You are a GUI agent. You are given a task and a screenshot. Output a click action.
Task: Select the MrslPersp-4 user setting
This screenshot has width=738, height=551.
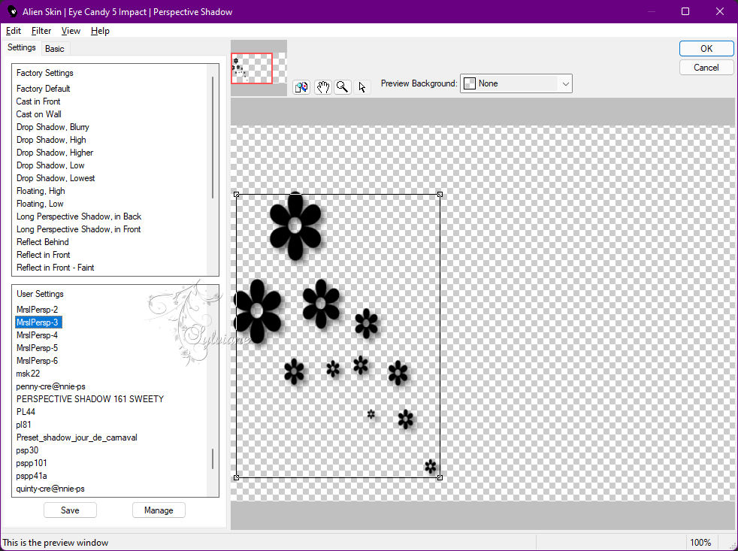pos(37,335)
